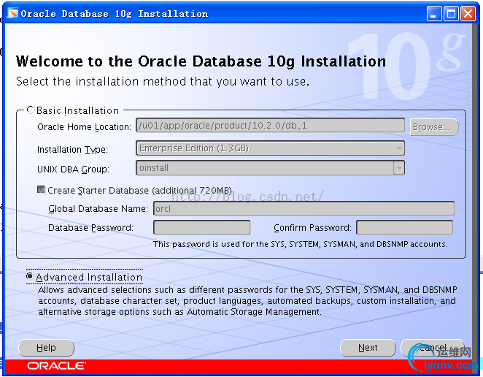Viewport: 483px width, 377px height.
Task: Open the UNIX DBA Group dropdown arrow
Action: tap(399, 168)
